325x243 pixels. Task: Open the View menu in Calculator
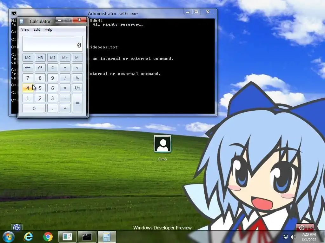pos(25,29)
